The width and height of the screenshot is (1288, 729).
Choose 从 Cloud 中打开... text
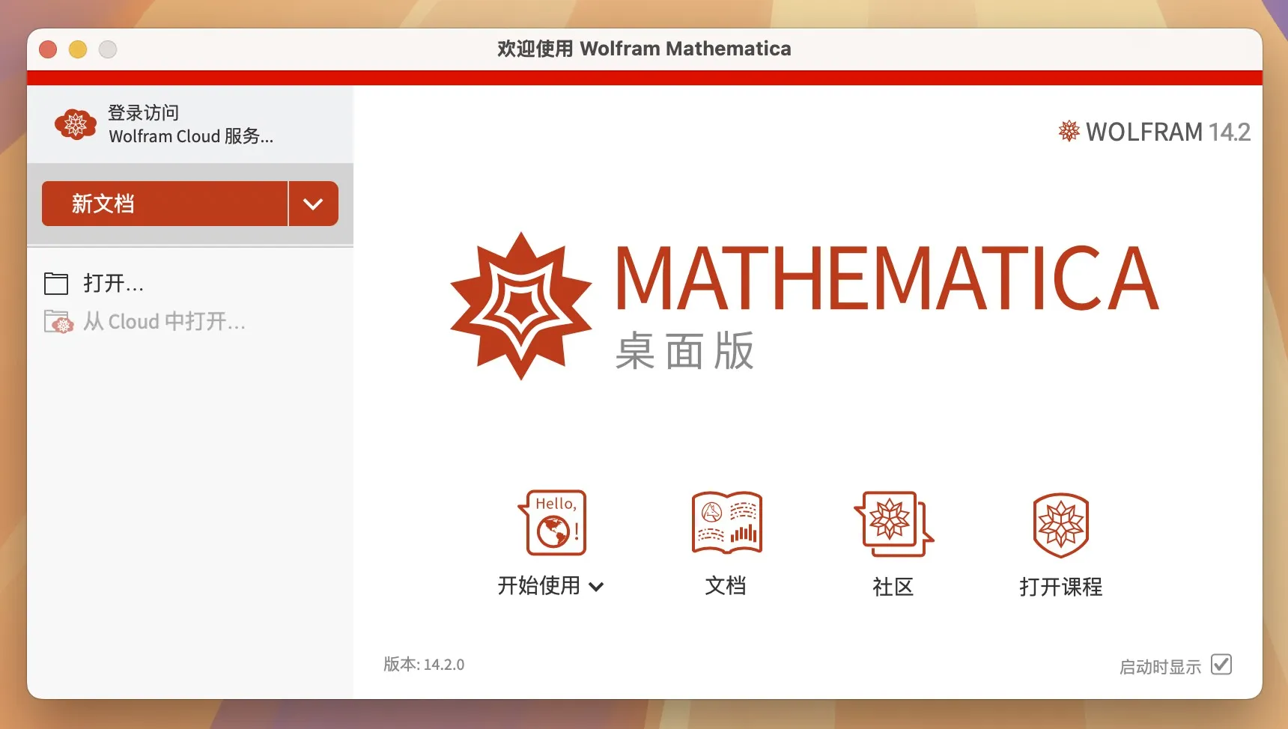[x=164, y=322]
